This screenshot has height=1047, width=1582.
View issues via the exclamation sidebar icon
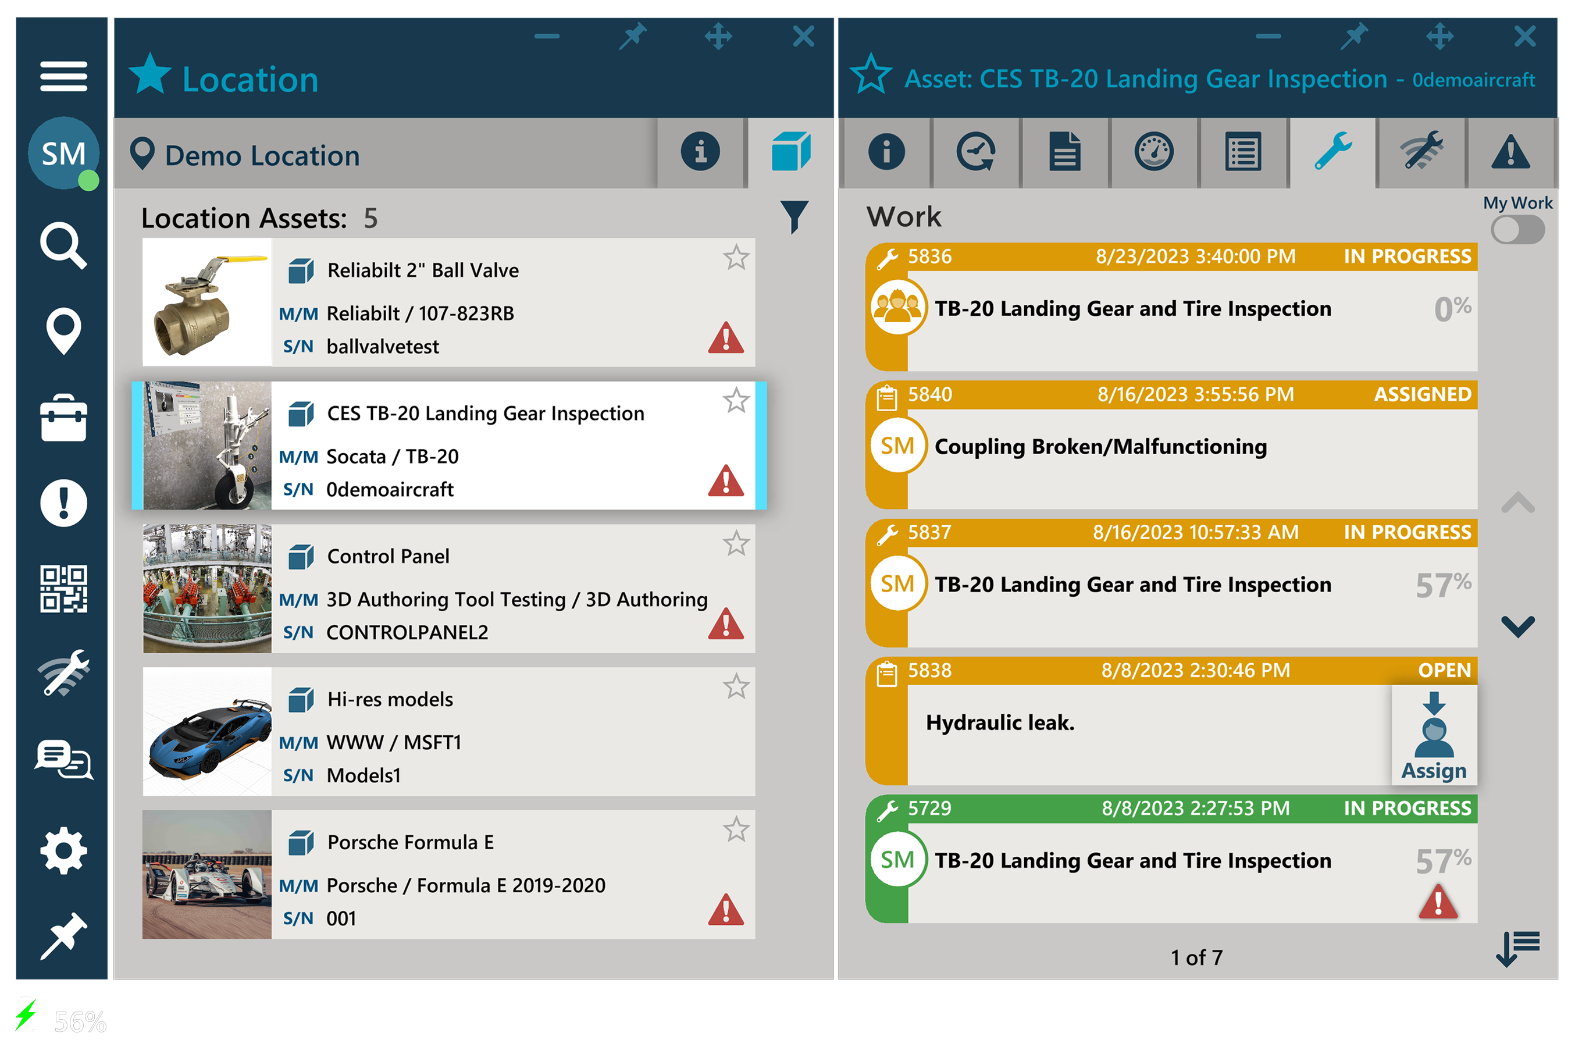63,504
